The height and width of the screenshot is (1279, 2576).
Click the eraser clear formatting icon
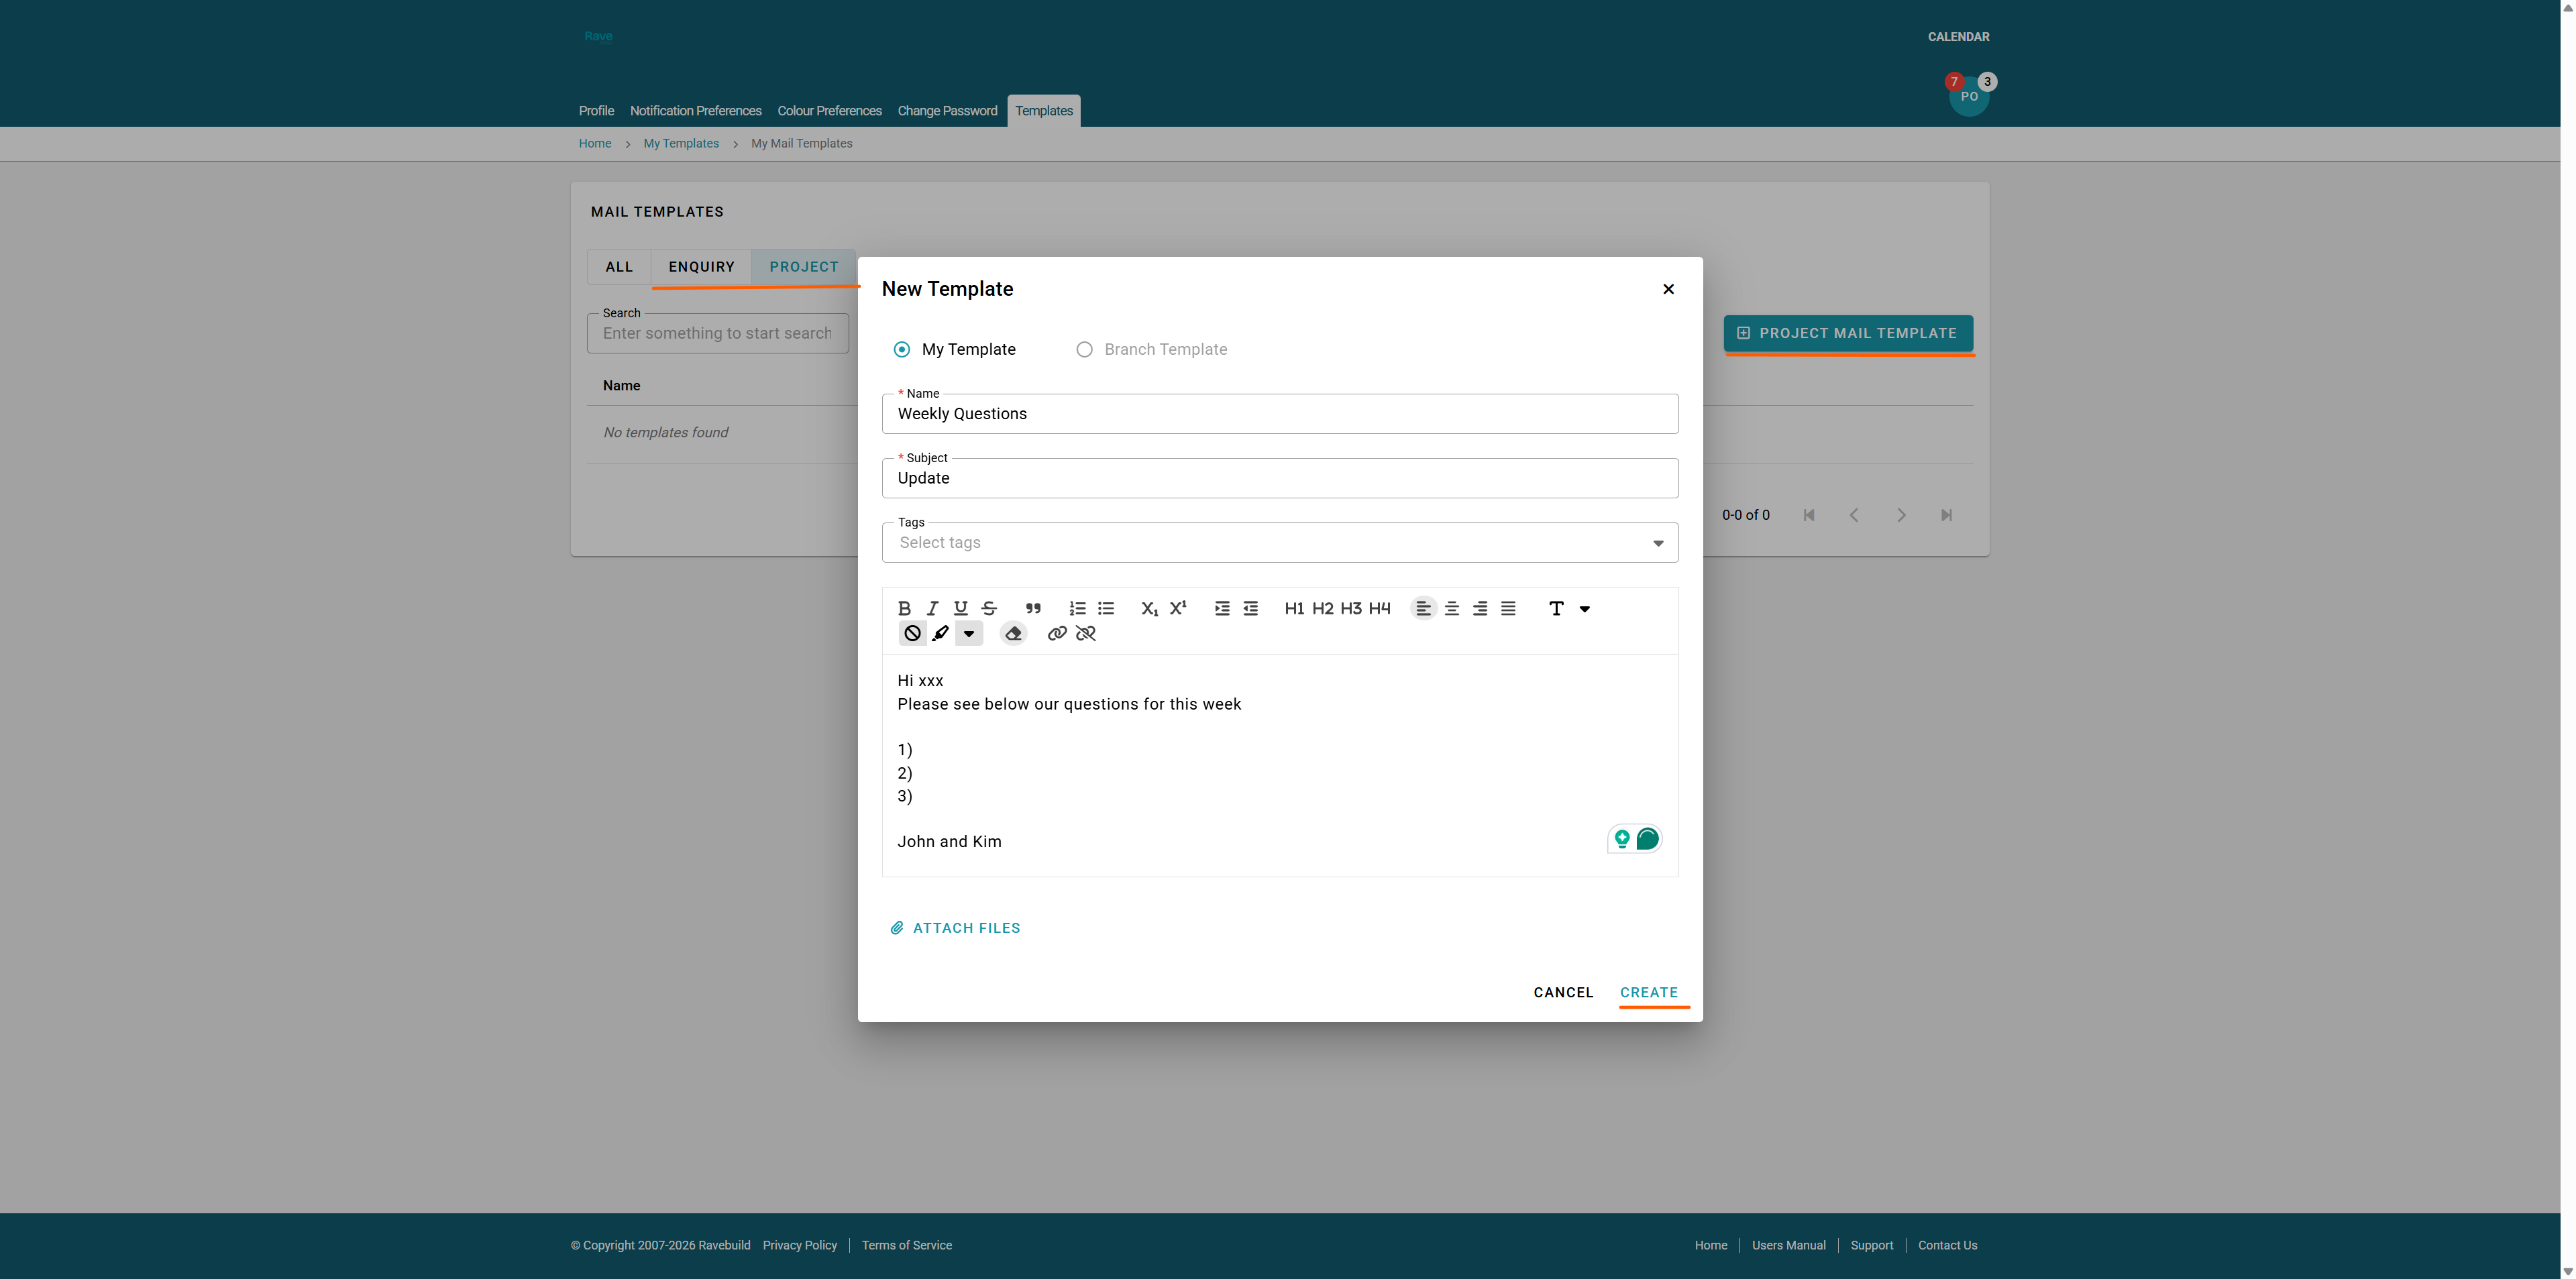click(1013, 634)
